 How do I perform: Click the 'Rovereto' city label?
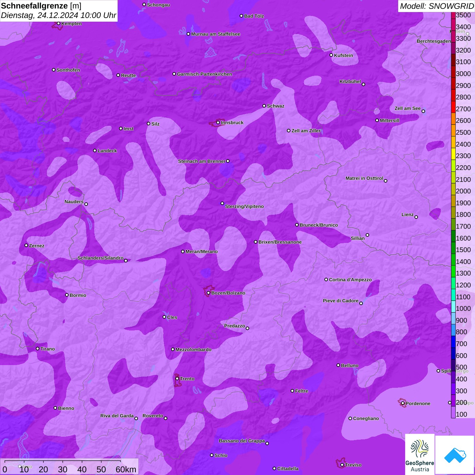(x=153, y=416)
